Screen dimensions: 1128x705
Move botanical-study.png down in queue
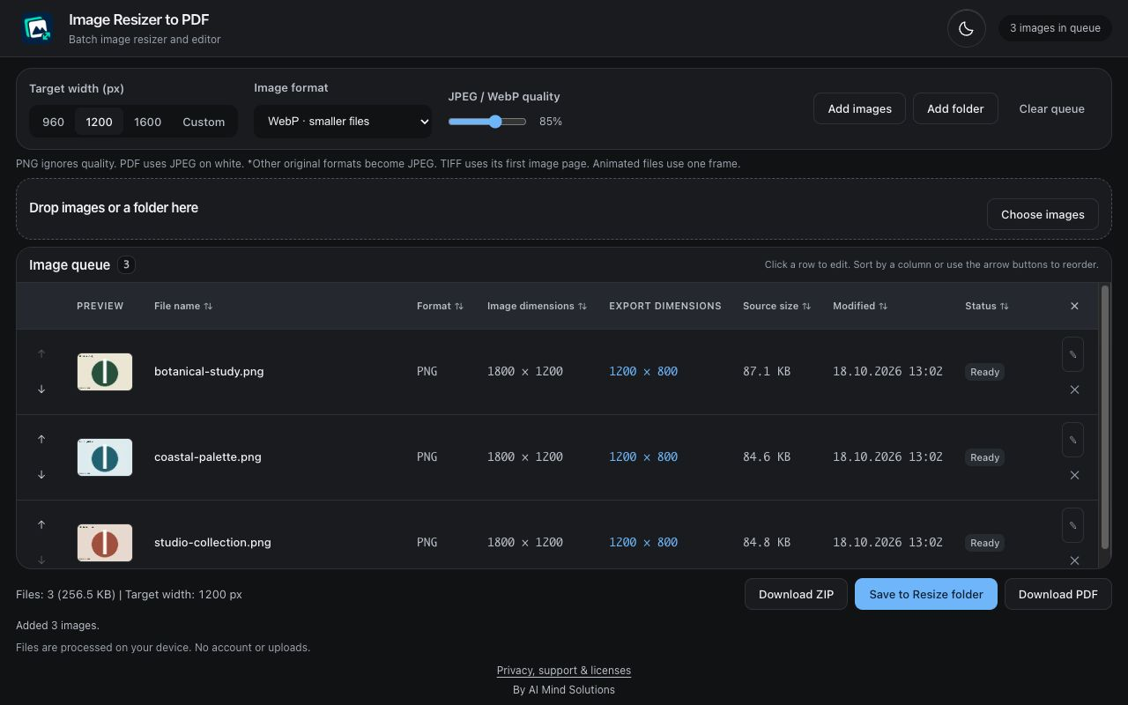pos(41,389)
